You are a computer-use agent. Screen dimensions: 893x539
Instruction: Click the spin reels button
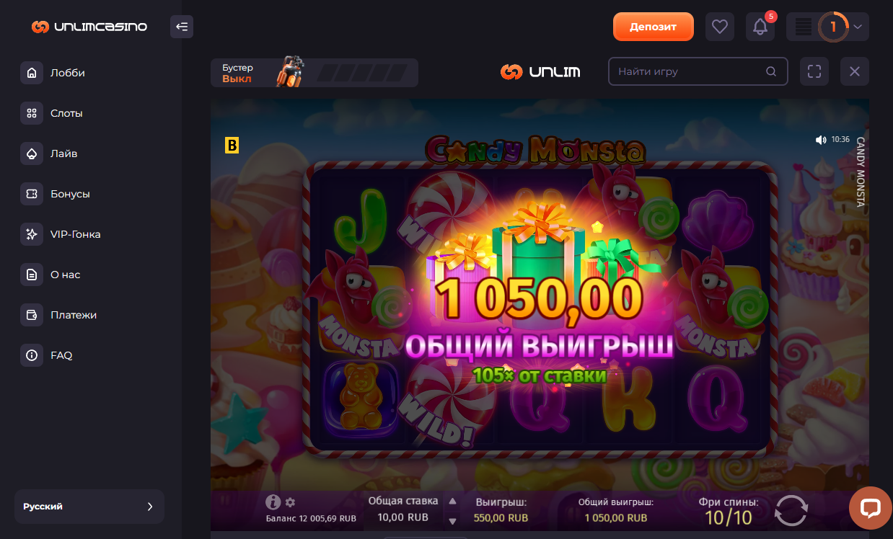(791, 510)
